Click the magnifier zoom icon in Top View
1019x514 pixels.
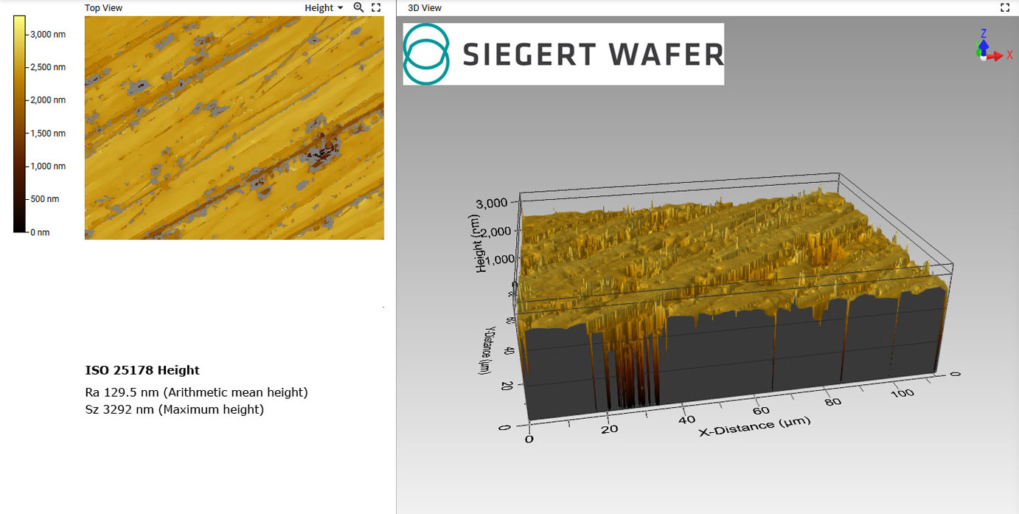coord(358,7)
